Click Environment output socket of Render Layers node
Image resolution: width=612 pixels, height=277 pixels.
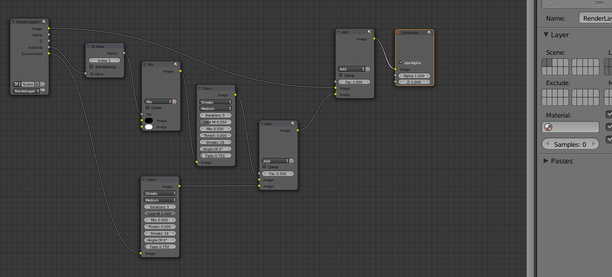[48, 54]
